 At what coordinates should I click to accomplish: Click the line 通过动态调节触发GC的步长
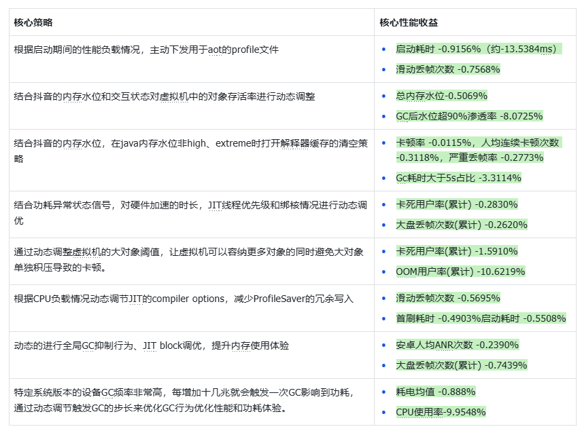click(150, 409)
